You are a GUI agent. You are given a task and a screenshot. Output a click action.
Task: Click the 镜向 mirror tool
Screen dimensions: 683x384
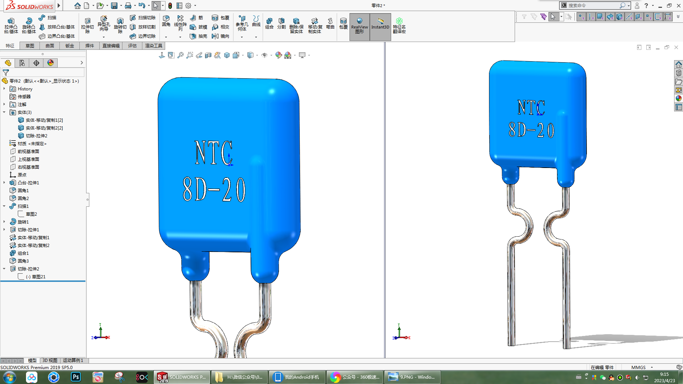click(220, 36)
